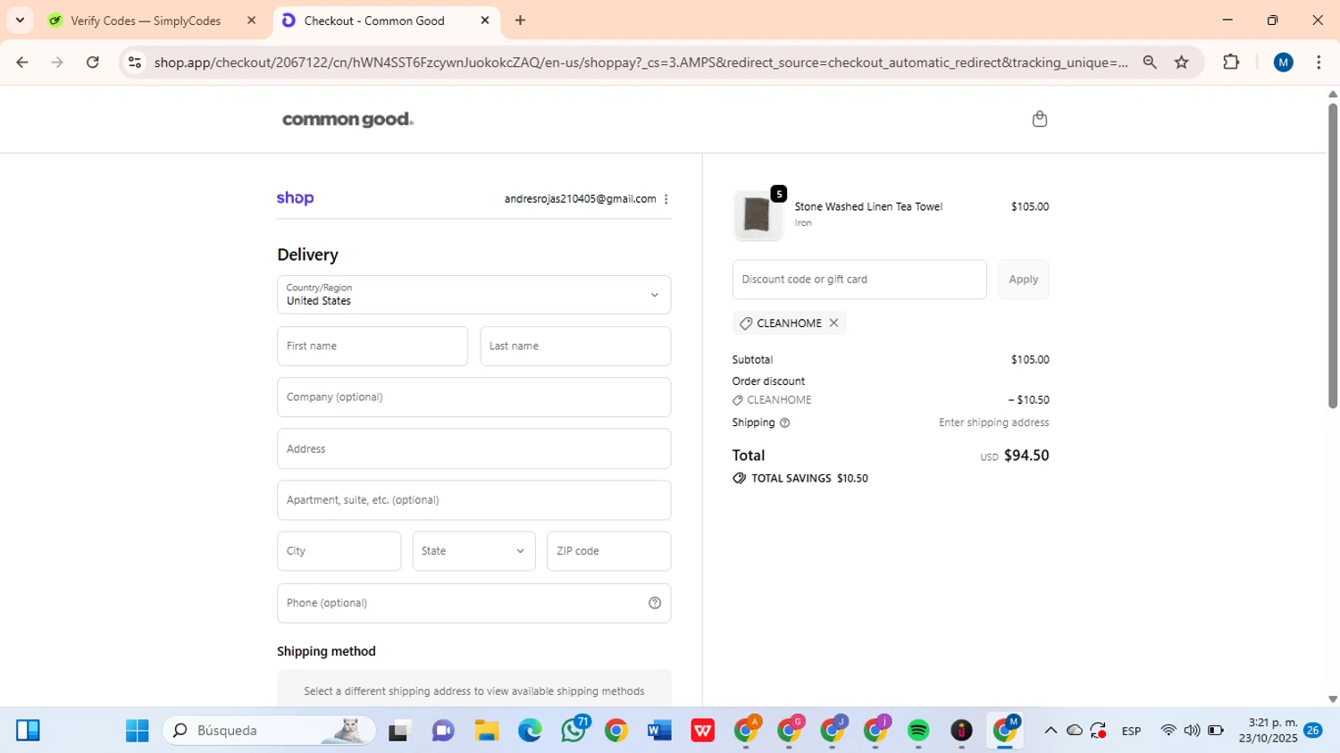Focus the Last name field
The height and width of the screenshot is (753, 1340).
click(575, 346)
